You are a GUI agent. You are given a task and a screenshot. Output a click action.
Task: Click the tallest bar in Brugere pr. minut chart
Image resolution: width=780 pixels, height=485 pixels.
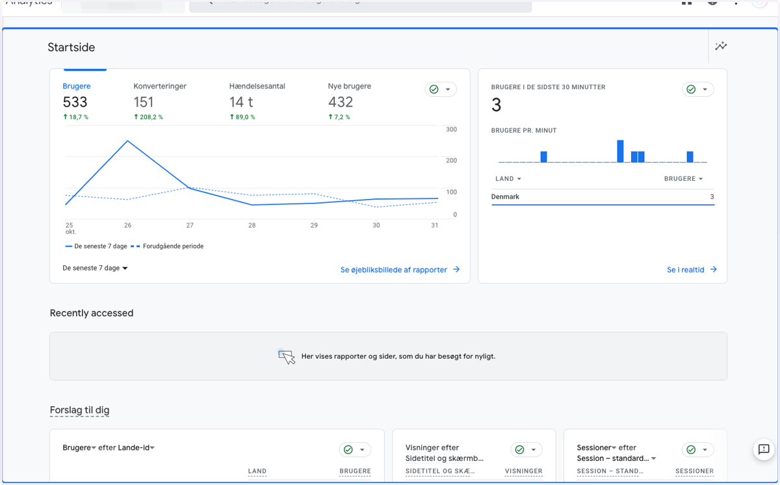pyautogui.click(x=620, y=151)
